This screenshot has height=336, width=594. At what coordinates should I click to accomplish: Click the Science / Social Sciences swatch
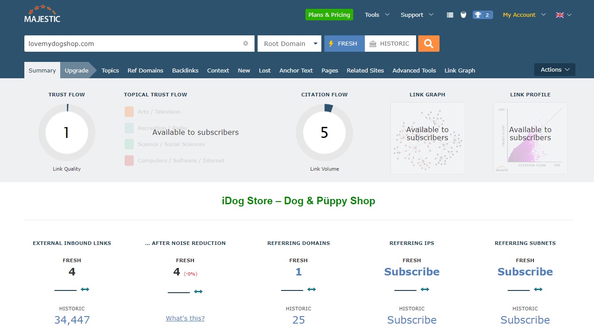click(x=129, y=144)
